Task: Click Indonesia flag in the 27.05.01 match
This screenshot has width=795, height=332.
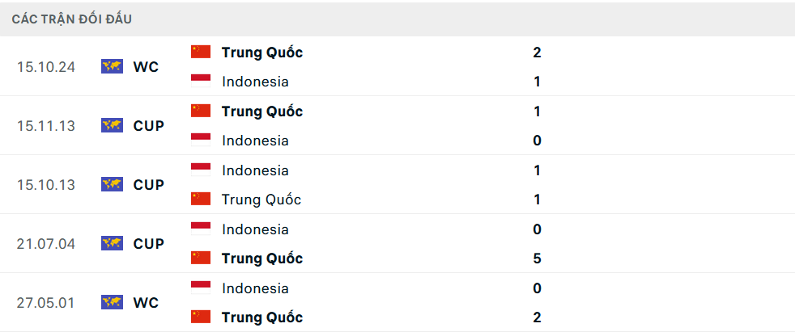Action: point(201,288)
